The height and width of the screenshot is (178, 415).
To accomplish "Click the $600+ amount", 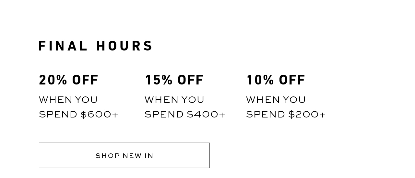I will tap(100, 115).
